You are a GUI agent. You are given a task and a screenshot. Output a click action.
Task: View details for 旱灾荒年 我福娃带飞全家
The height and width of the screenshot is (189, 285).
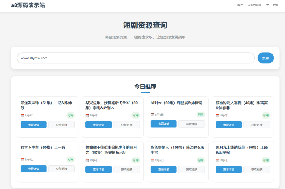[x=99, y=125]
